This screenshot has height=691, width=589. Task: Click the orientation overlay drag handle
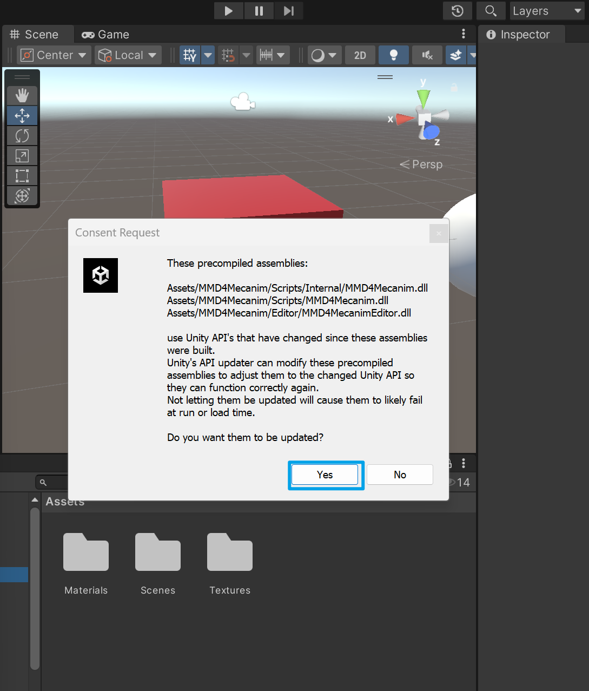click(385, 77)
